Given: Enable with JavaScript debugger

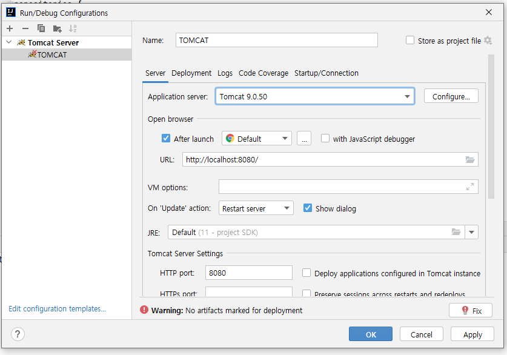Looking at the screenshot, I should point(325,138).
